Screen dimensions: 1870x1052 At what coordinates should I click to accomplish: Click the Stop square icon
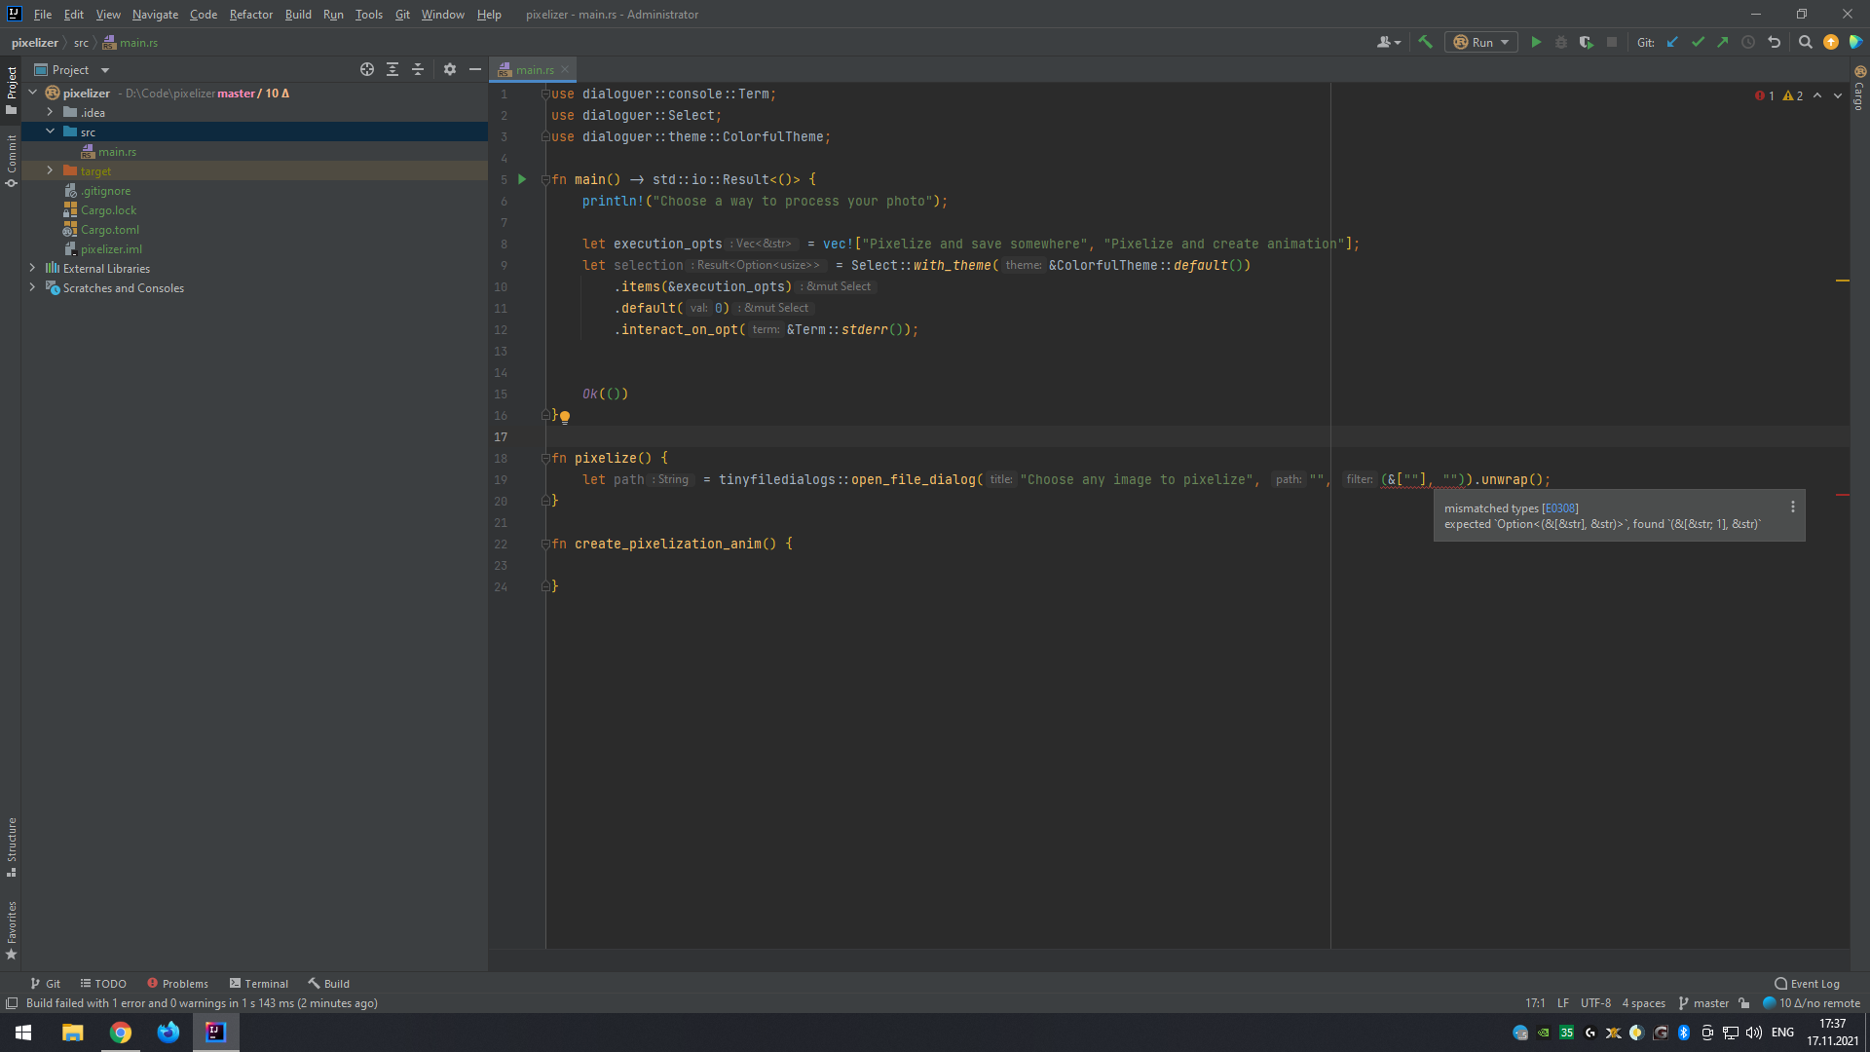coord(1612,42)
